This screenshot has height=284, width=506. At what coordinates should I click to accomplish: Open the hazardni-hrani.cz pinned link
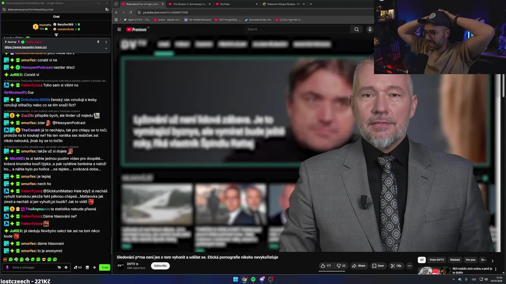point(25,47)
